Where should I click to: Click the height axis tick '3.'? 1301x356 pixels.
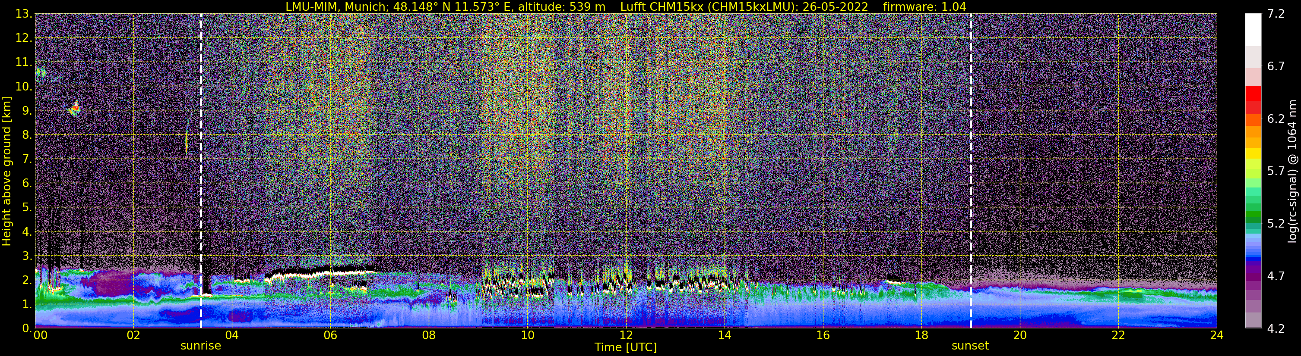(27, 256)
